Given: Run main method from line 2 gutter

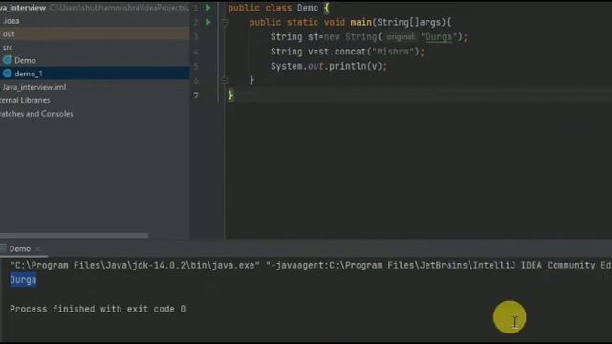Looking at the screenshot, I should pyautogui.click(x=208, y=22).
